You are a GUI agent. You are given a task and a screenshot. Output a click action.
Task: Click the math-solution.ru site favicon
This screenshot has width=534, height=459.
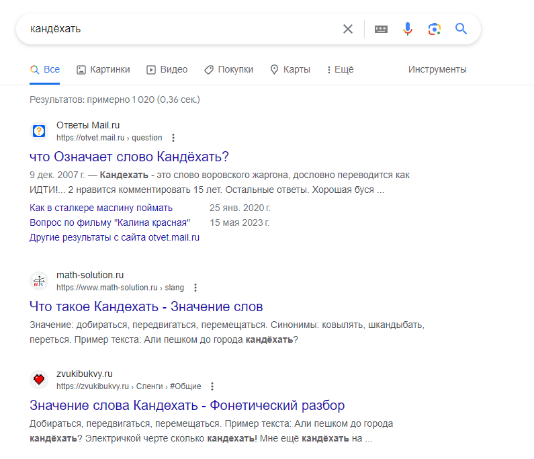40,281
